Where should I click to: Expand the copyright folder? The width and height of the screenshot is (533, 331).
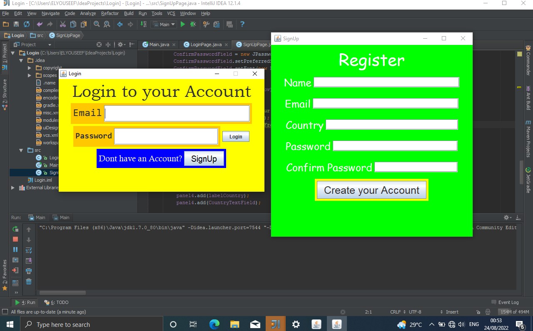pos(30,68)
